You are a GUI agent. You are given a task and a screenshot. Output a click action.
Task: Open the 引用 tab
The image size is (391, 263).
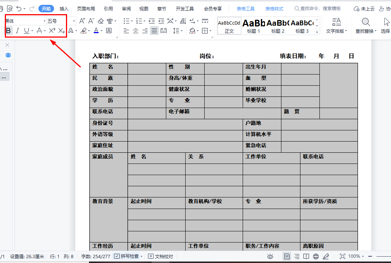(x=108, y=9)
